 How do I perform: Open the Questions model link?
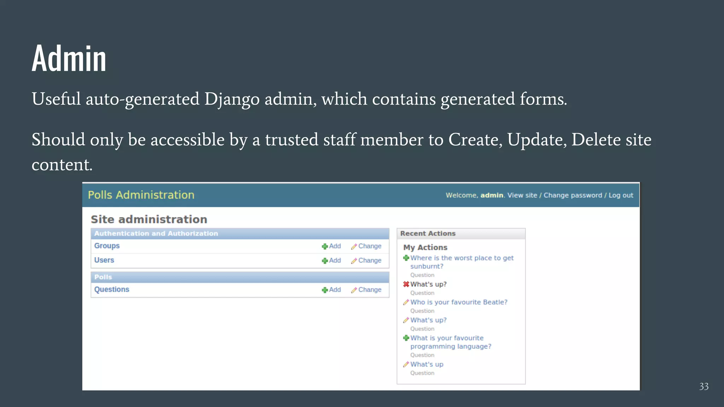pos(112,290)
